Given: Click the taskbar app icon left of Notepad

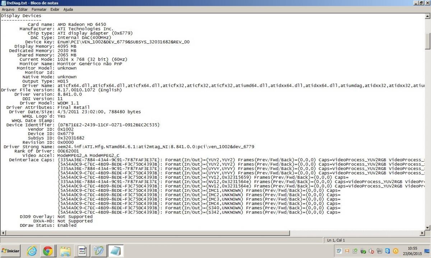Looking at the screenshot, I should click(x=99, y=251).
